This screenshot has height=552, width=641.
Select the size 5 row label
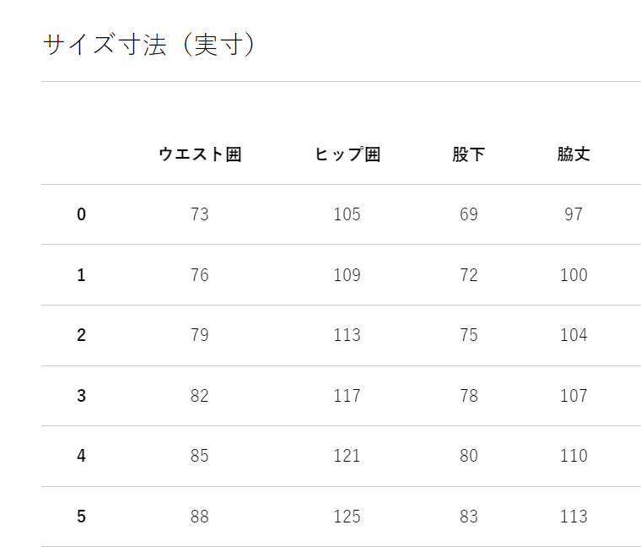(x=81, y=517)
